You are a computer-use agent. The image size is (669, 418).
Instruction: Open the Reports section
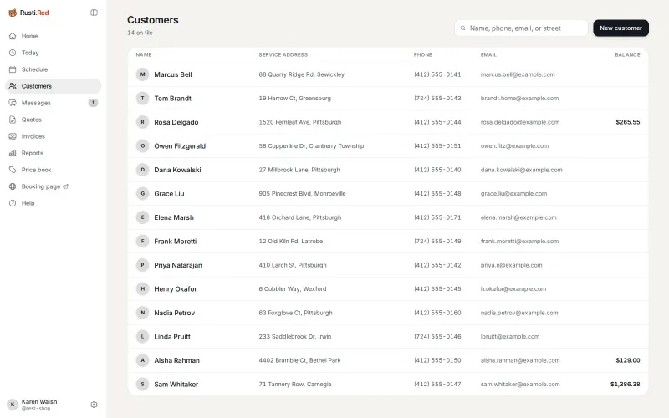coord(54,153)
